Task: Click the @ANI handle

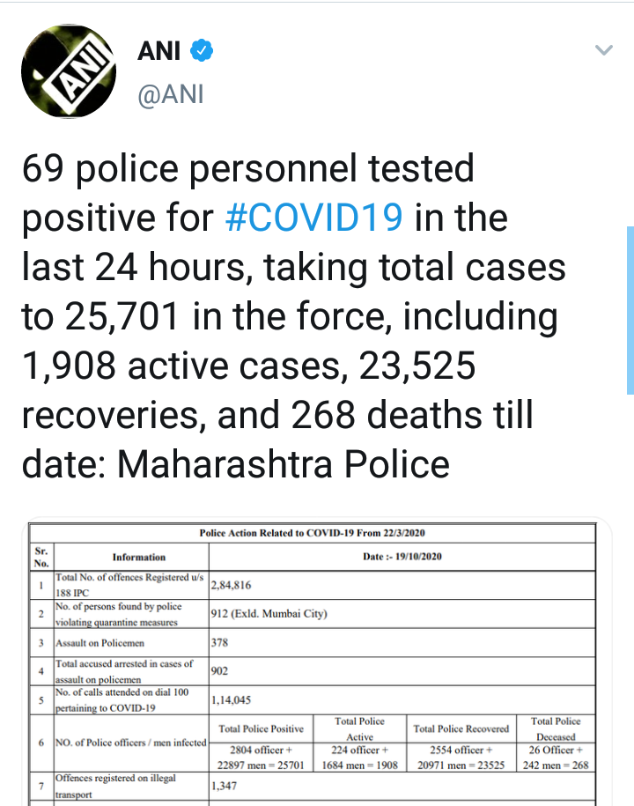Action: (171, 94)
